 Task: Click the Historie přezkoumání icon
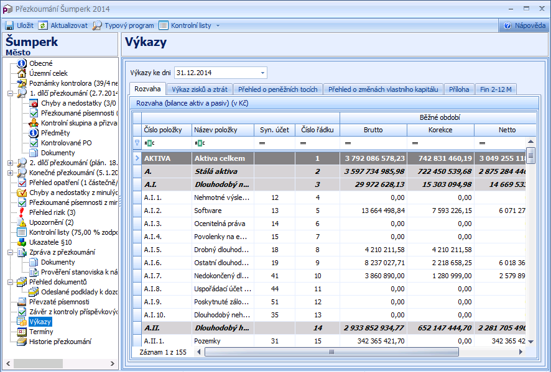click(22, 342)
